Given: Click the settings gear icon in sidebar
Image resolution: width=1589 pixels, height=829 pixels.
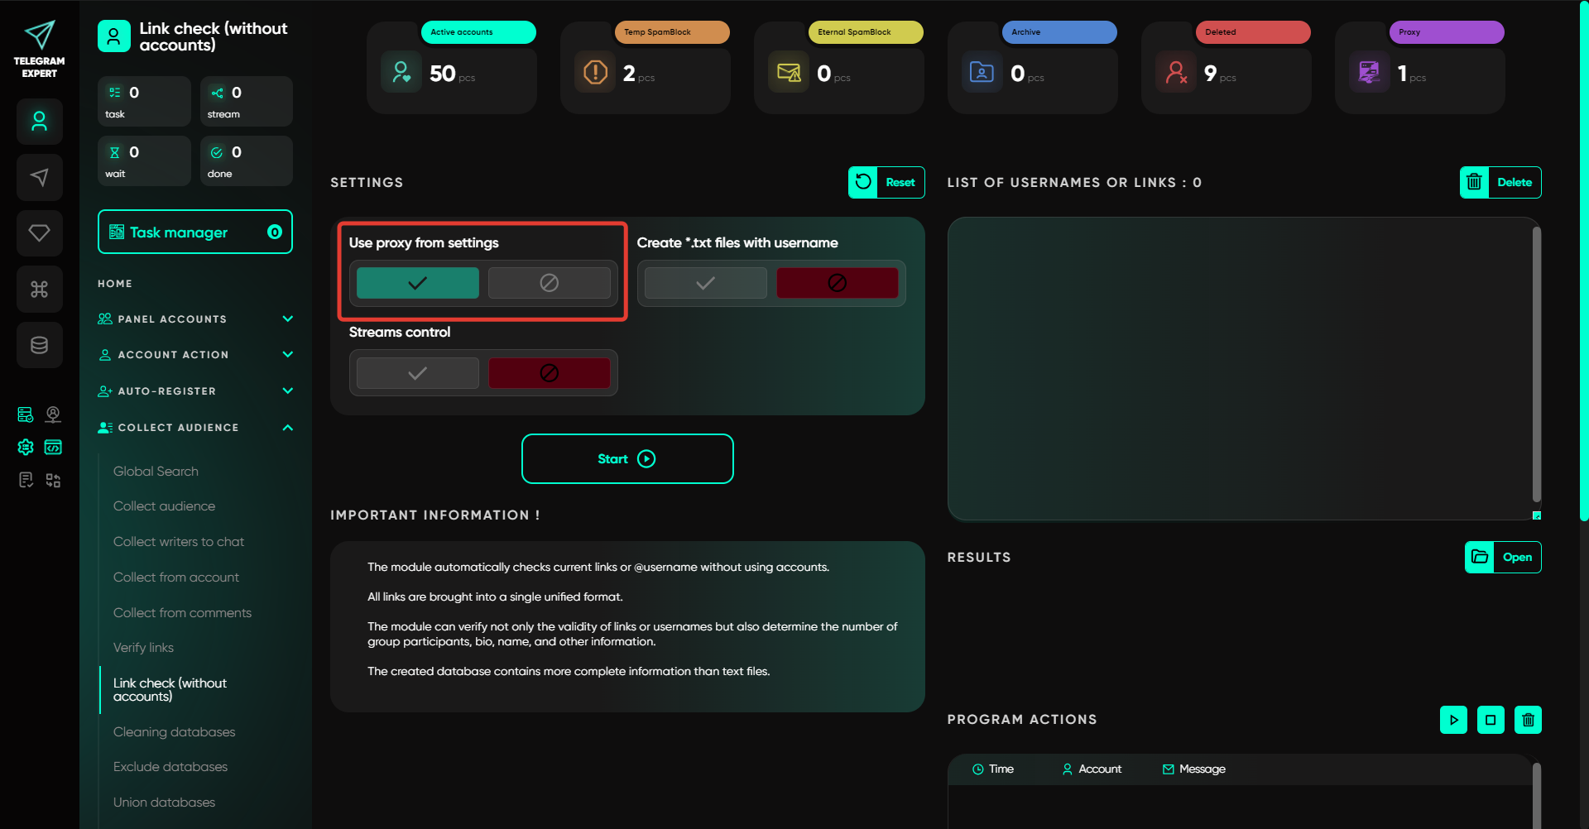Looking at the screenshot, I should tap(26, 447).
